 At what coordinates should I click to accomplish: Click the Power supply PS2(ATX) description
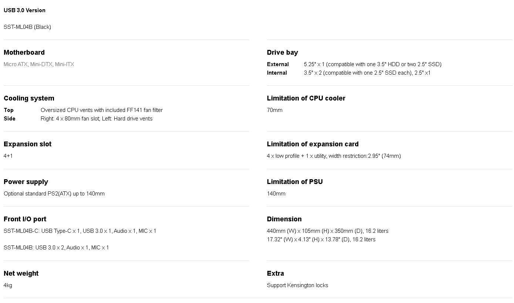(x=54, y=194)
